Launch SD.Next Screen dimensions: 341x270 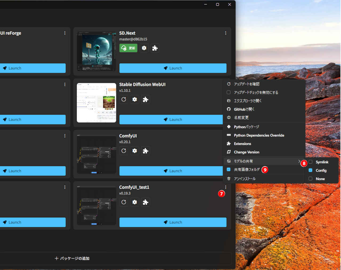coord(173,68)
